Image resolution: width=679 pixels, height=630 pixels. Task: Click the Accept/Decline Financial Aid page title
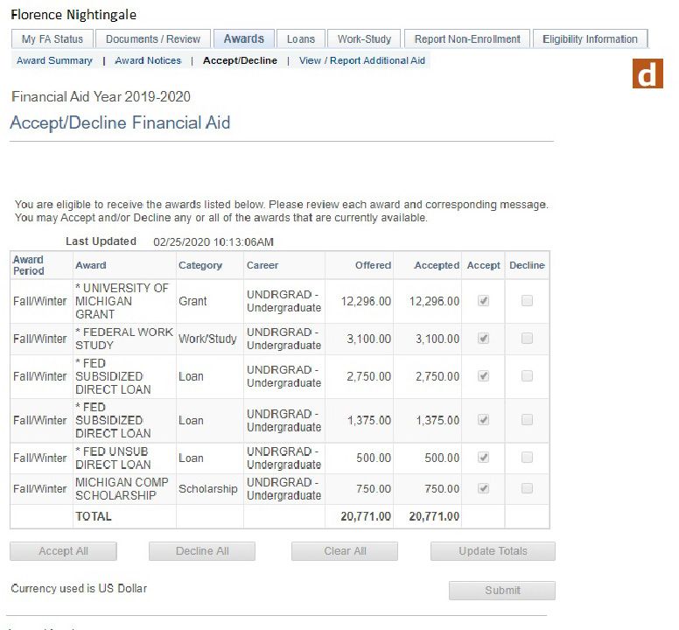(120, 122)
